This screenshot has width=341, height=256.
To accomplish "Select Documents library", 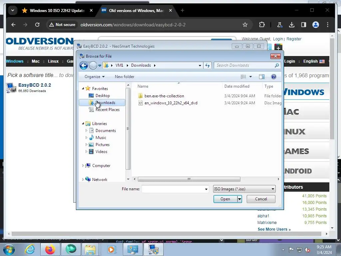I will pos(106,131).
